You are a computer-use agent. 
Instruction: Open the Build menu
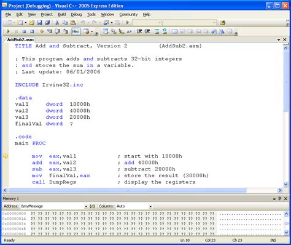click(x=62, y=14)
